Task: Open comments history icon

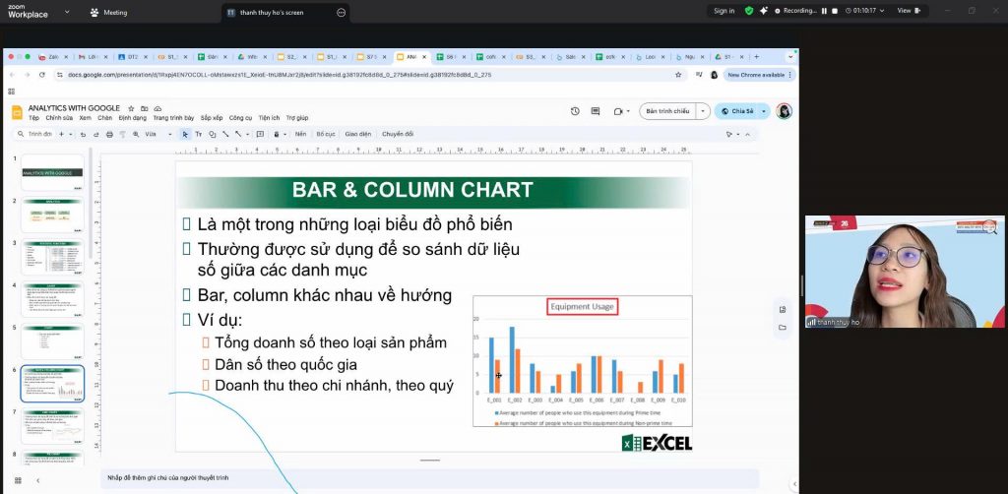Action: tap(596, 111)
